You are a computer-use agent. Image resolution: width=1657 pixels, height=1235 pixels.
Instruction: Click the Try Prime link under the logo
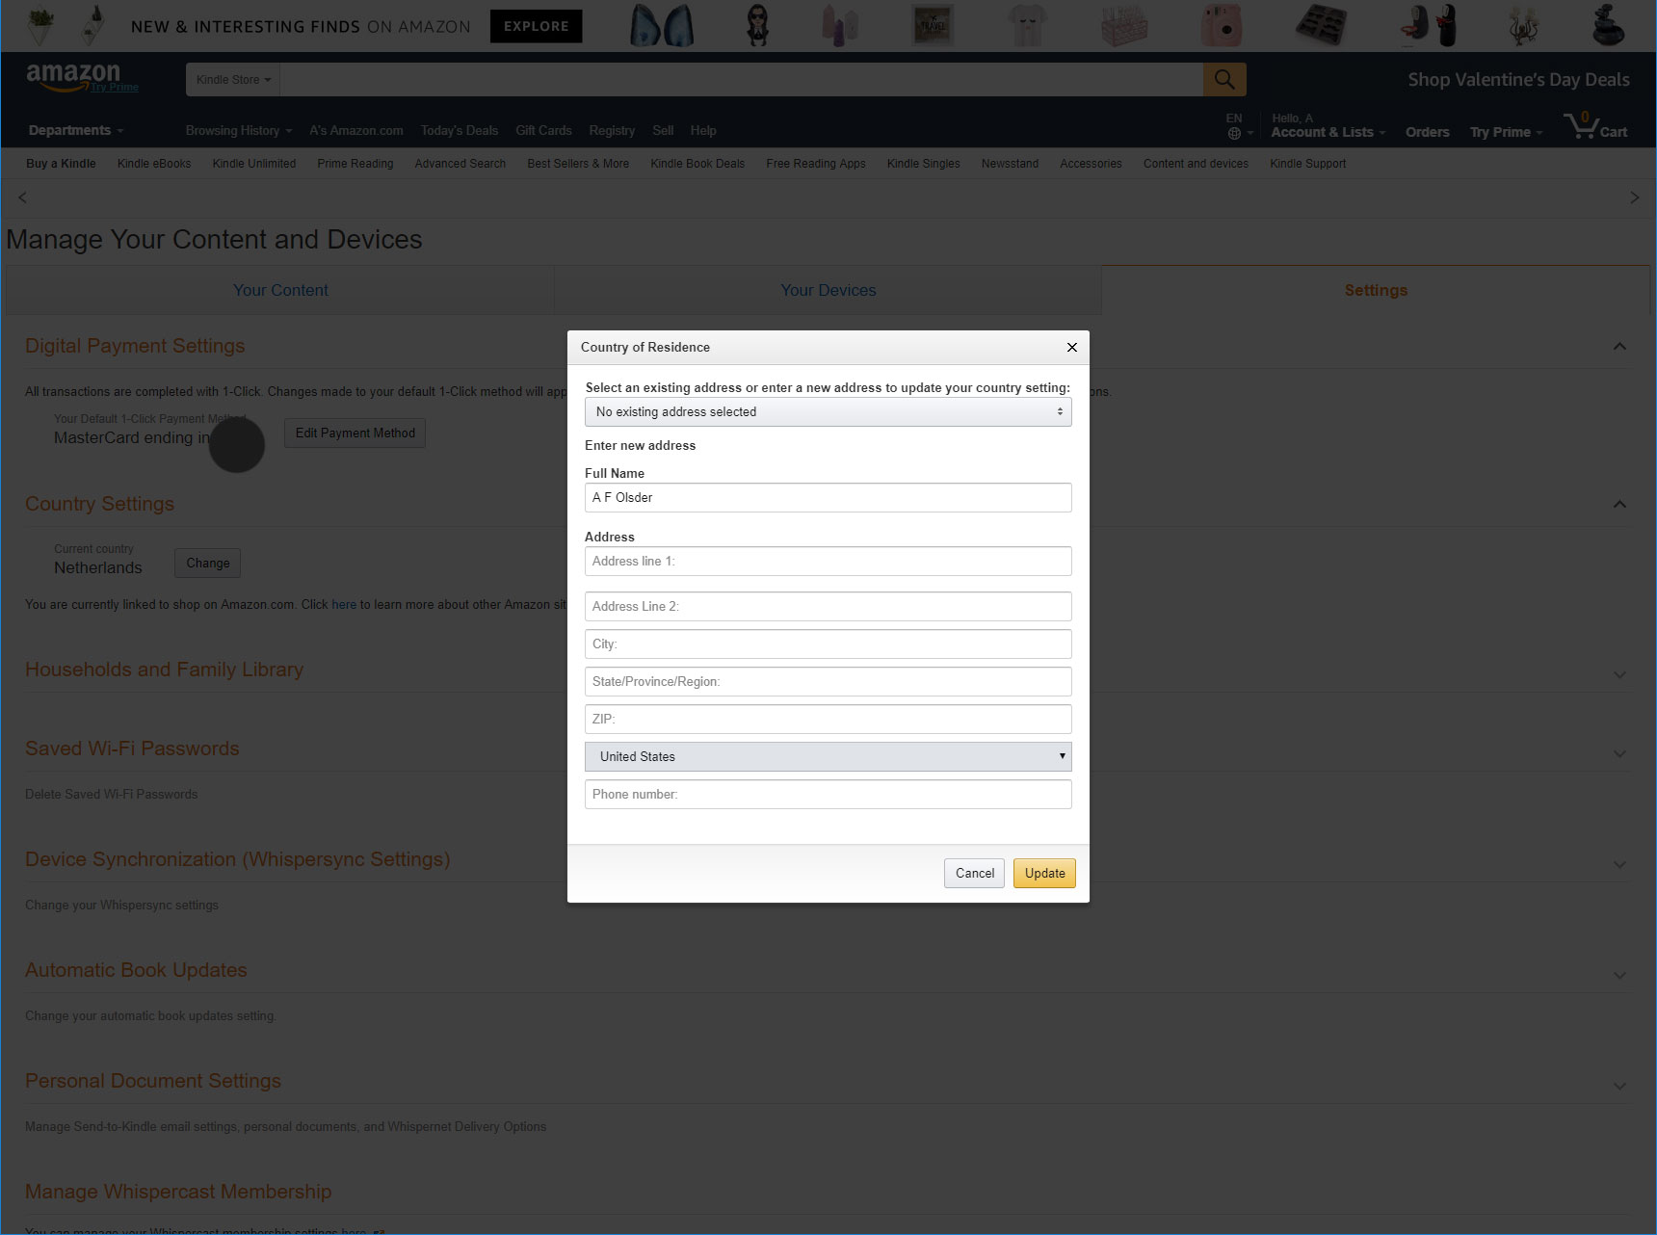(x=115, y=87)
